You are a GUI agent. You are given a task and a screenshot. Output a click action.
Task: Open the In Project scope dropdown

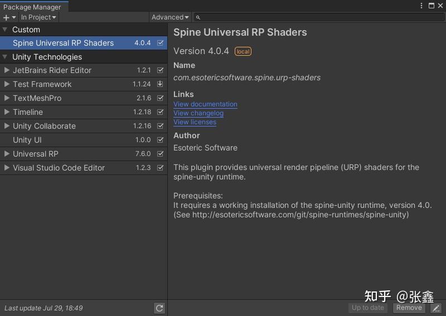[38, 17]
